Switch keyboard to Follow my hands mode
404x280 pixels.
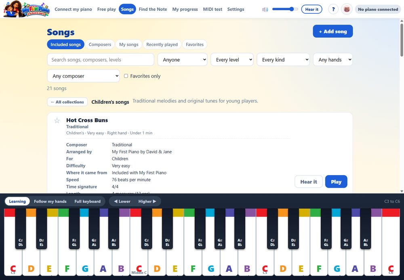click(x=50, y=201)
